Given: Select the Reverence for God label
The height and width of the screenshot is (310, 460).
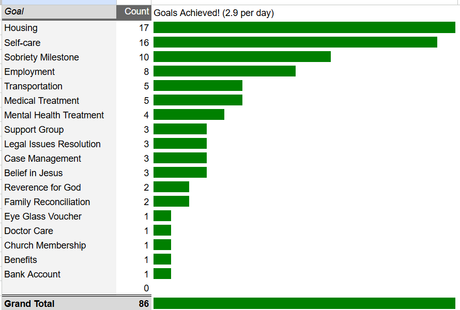Looking at the screenshot, I should [42, 188].
